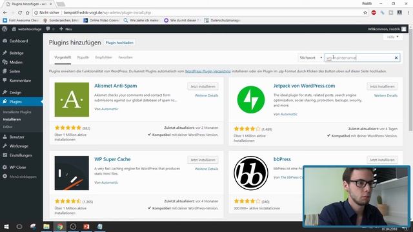Open the comments bubble in admin bar

[x=48, y=29]
